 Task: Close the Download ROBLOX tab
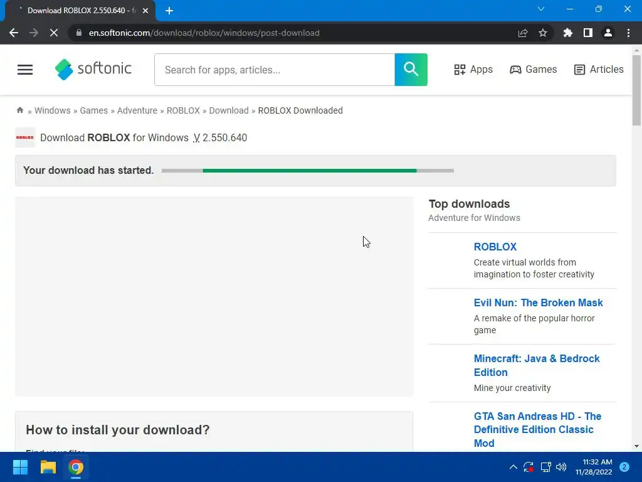(145, 11)
